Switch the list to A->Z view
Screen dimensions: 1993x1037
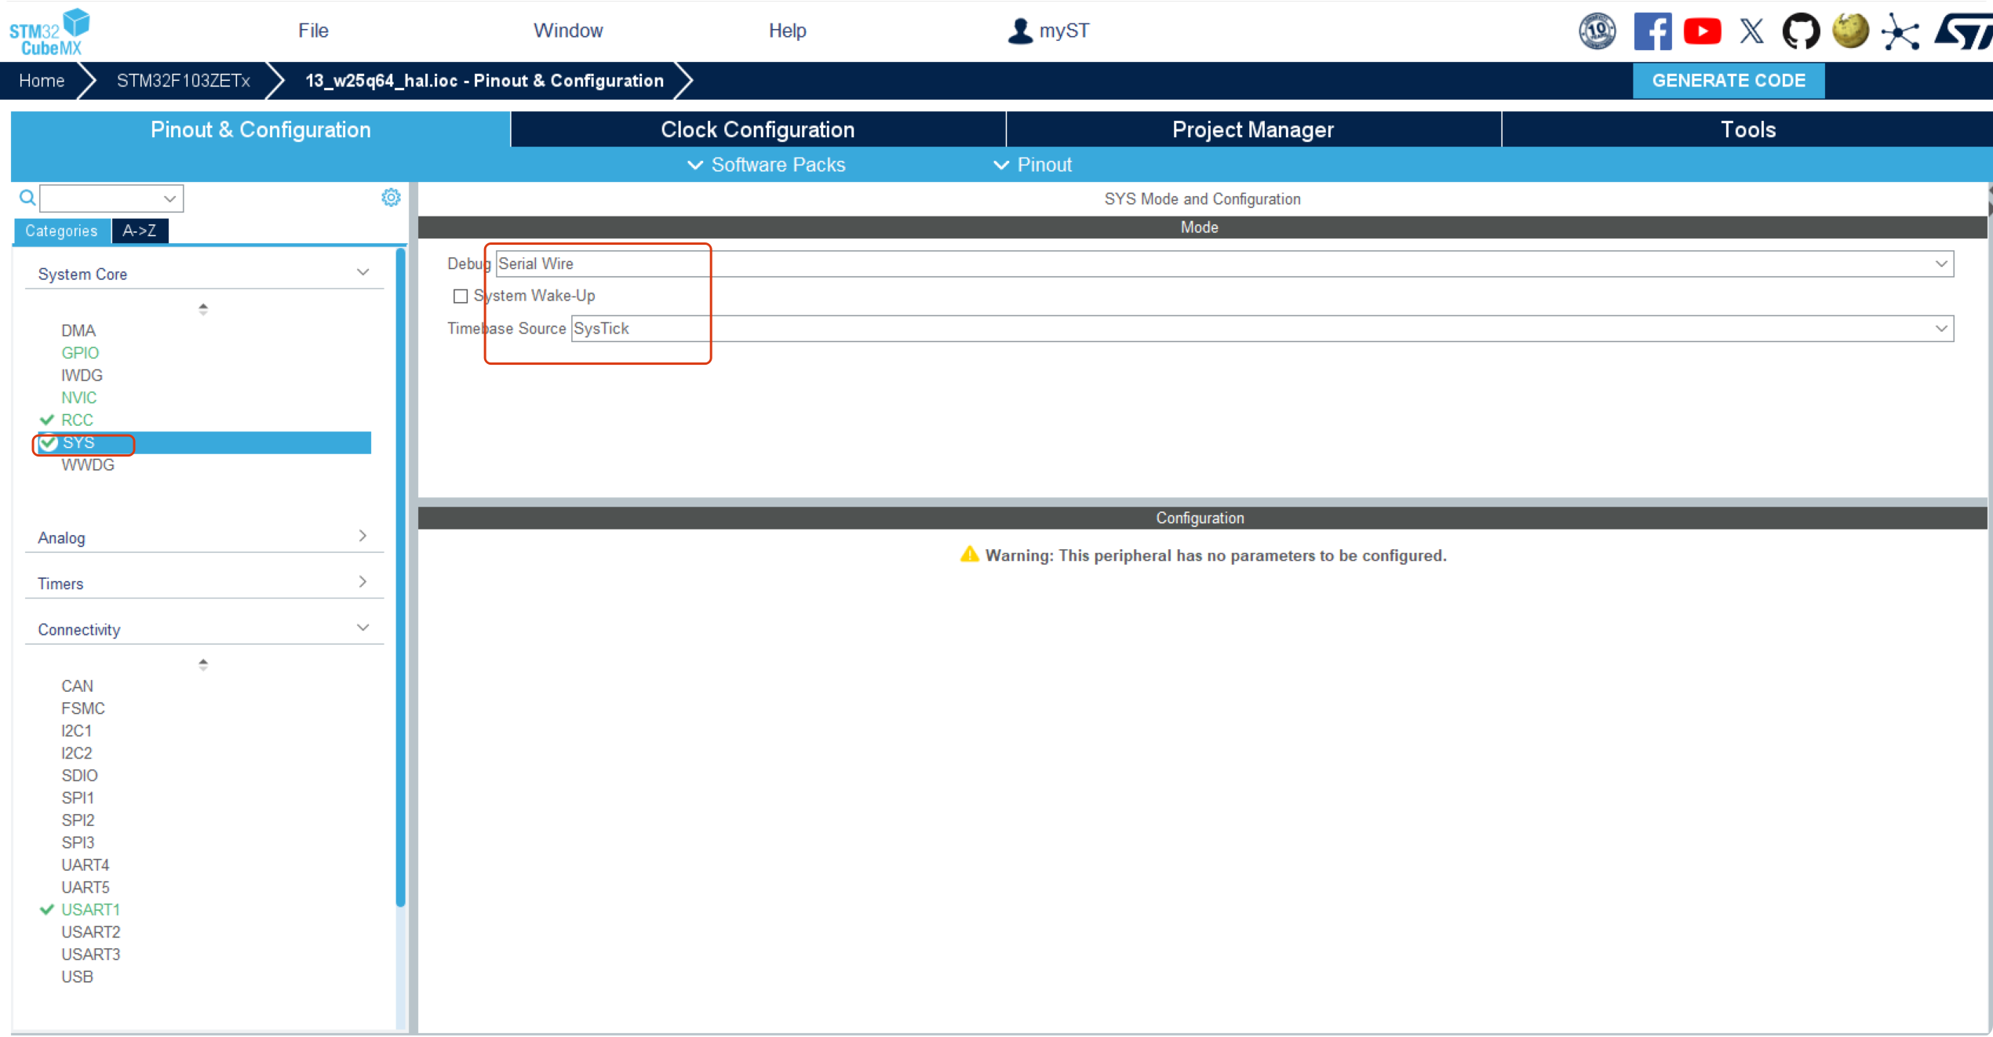(139, 231)
